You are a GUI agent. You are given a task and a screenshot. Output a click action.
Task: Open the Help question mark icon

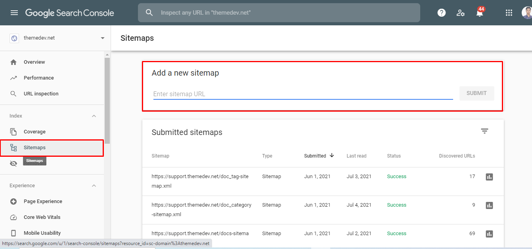pos(442,13)
